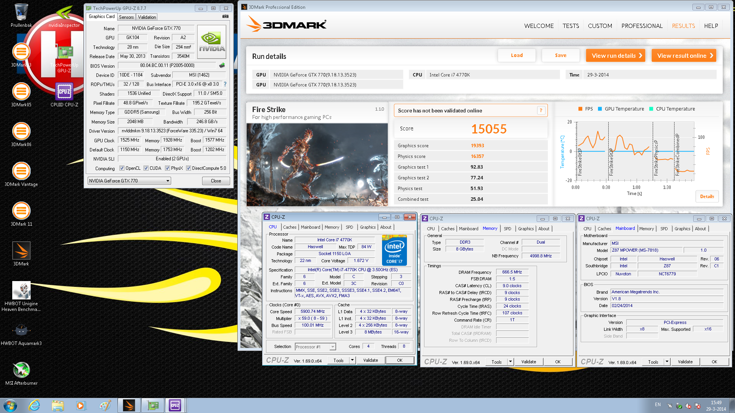Launch 3DMark Vantage desktop shortcut
735x413 pixels.
tap(21, 175)
